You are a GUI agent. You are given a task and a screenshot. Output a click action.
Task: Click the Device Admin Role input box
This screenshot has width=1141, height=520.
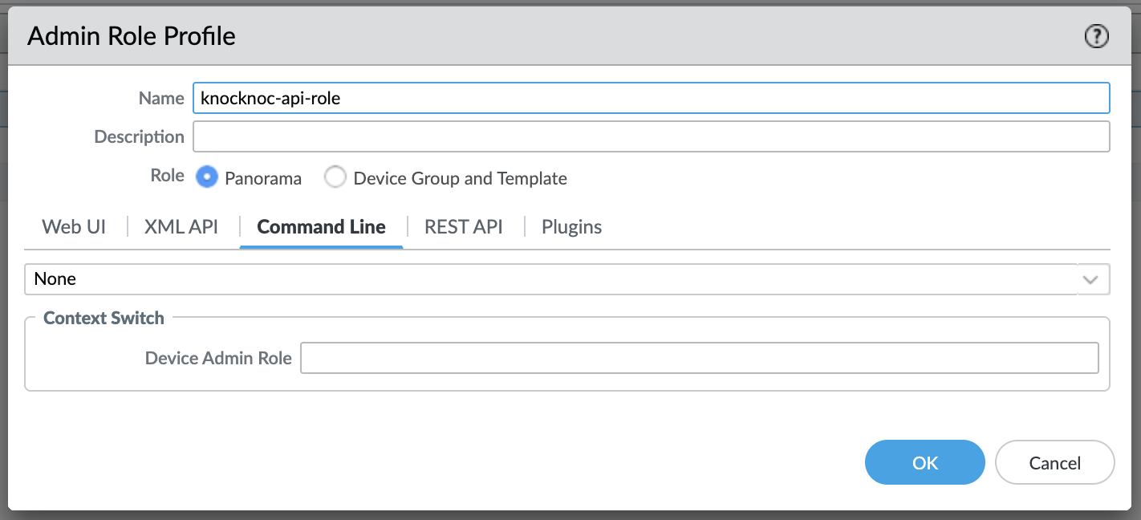[698, 358]
